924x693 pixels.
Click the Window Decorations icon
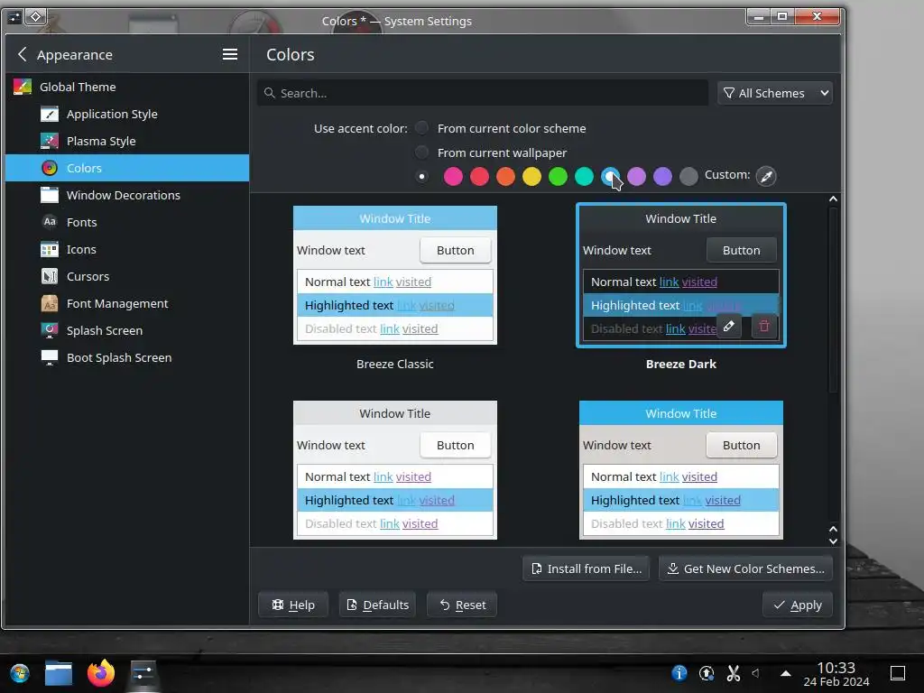pyautogui.click(x=50, y=195)
